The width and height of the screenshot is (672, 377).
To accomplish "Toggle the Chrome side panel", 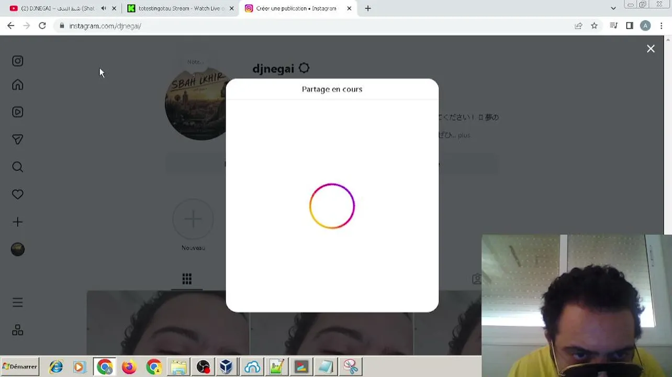I will click(x=630, y=26).
